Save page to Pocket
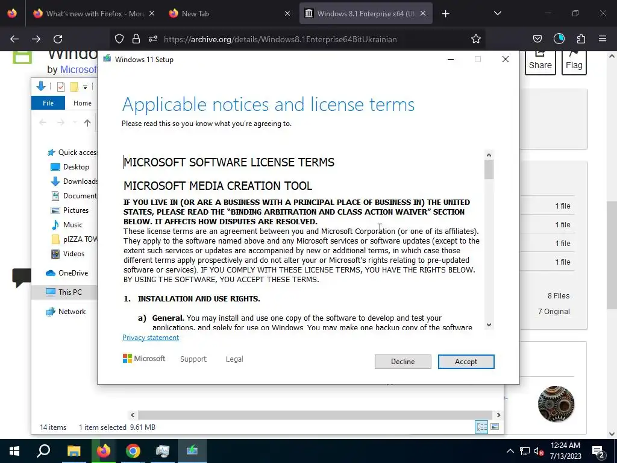The width and height of the screenshot is (617, 463). tap(537, 39)
